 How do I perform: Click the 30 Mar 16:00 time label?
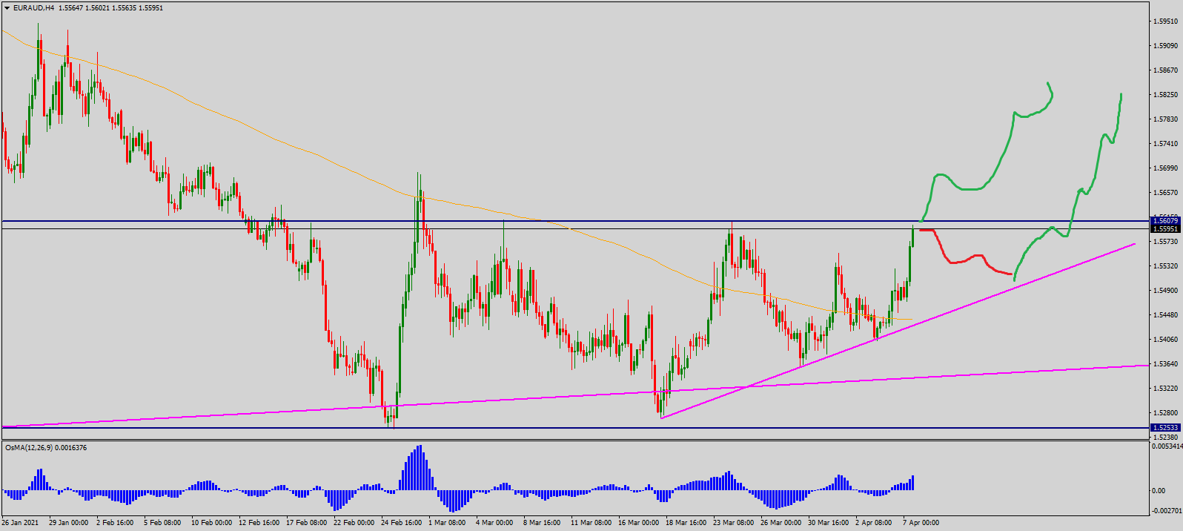(828, 523)
